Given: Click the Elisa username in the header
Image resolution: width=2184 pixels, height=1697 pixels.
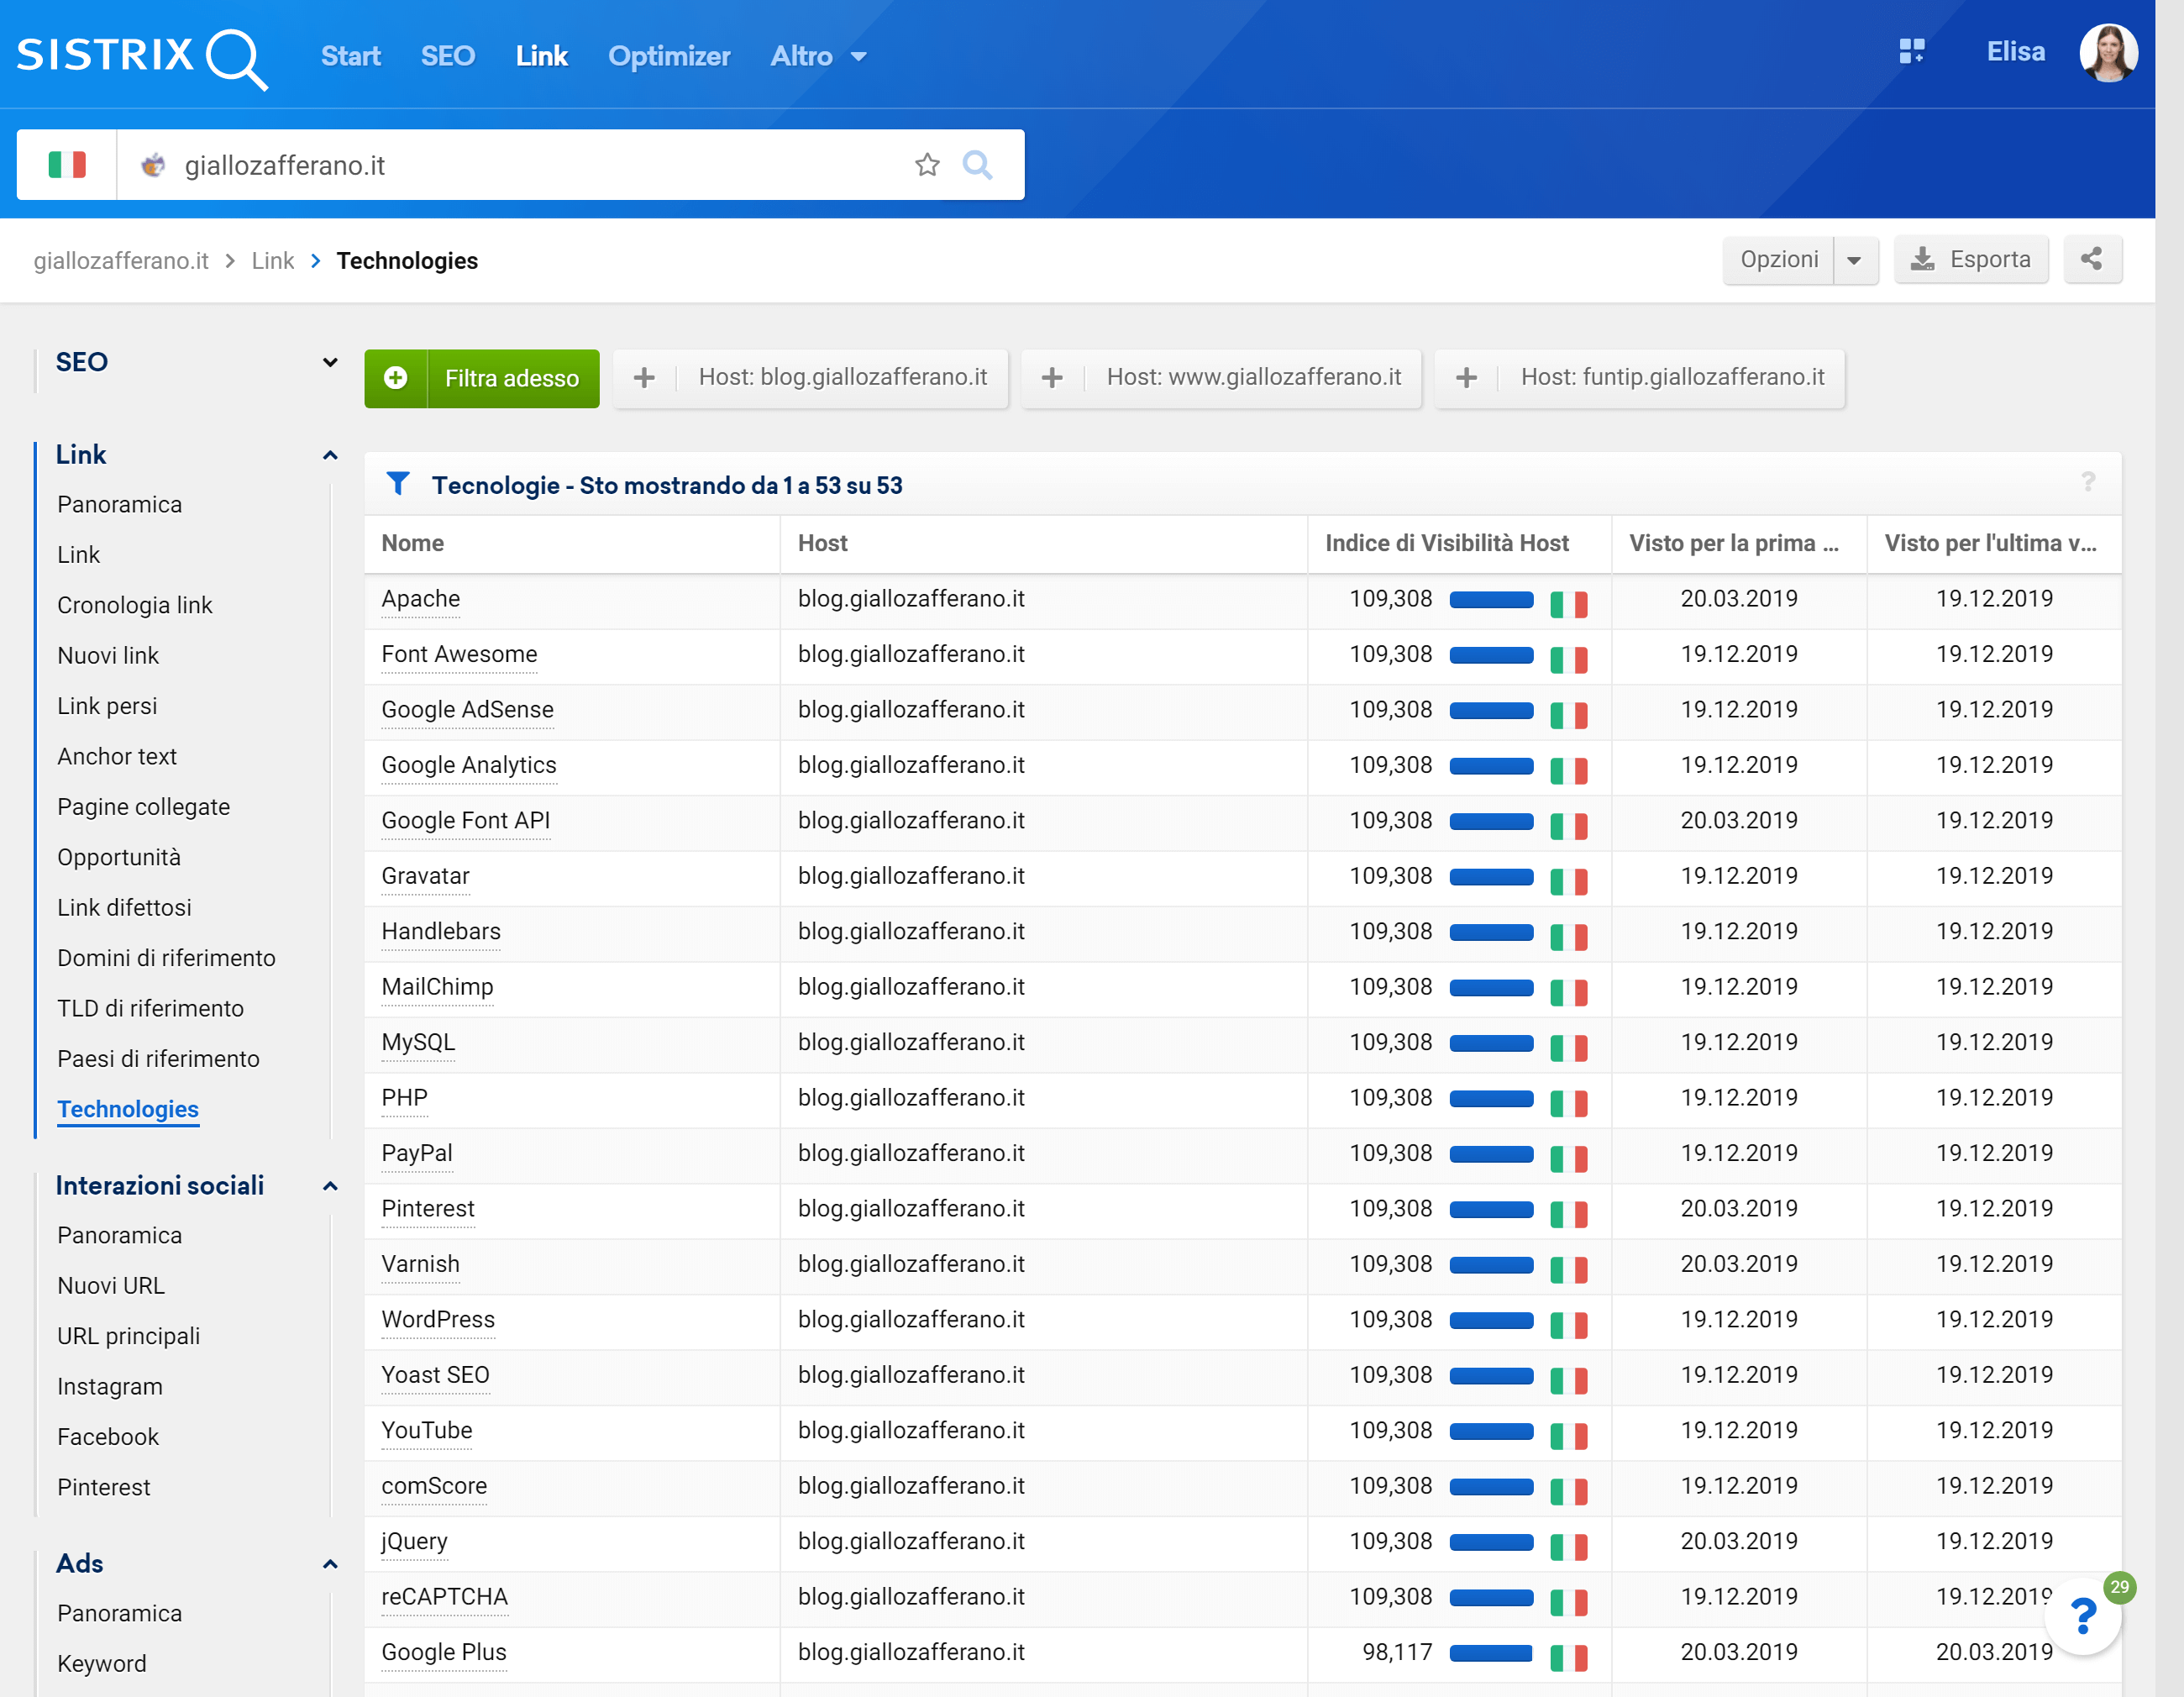Looking at the screenshot, I should 2015,52.
